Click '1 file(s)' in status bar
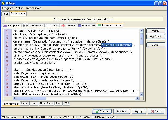Image resolution: width=168 pixels, height=120 pixels. (110, 117)
